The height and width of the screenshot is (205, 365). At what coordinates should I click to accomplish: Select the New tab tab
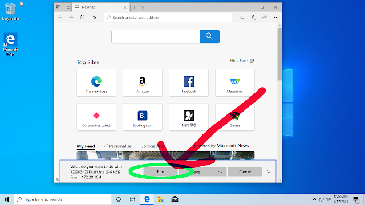click(x=100, y=7)
